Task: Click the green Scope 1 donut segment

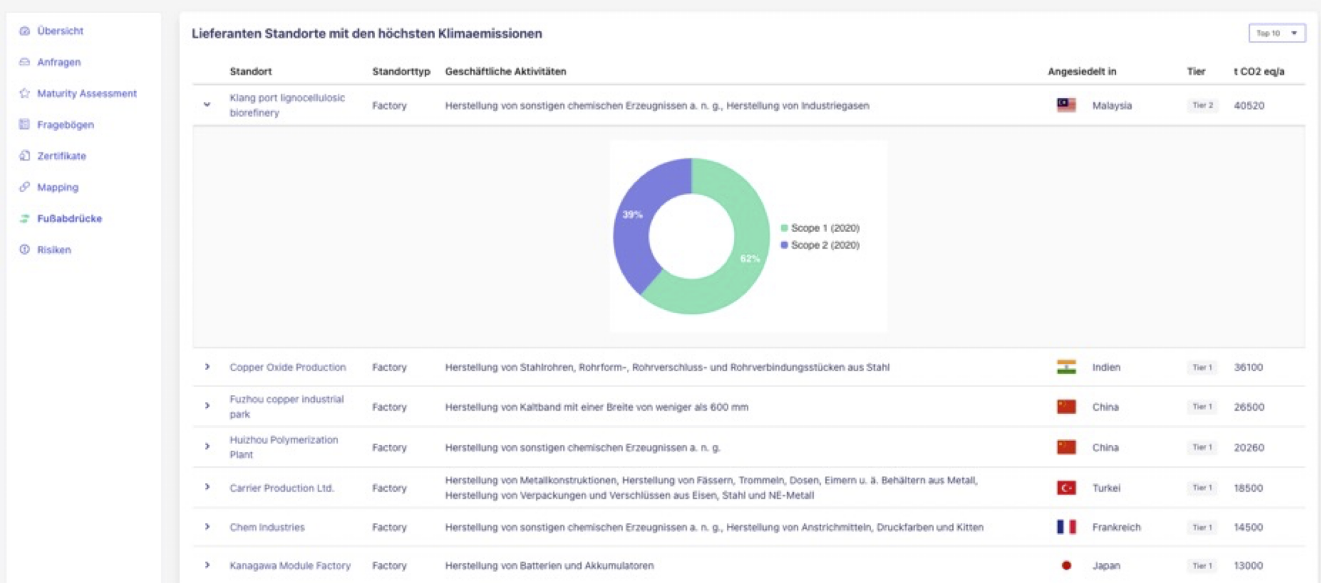Action: [739, 272]
